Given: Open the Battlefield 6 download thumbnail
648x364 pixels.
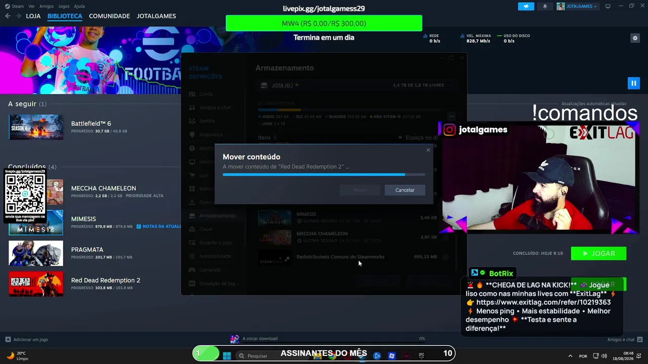Looking at the screenshot, I should coord(36,127).
